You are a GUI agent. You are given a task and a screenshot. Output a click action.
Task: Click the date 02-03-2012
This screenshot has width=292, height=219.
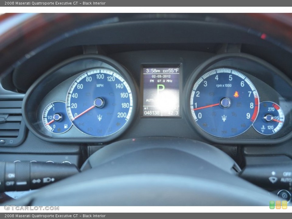[x=161, y=76]
